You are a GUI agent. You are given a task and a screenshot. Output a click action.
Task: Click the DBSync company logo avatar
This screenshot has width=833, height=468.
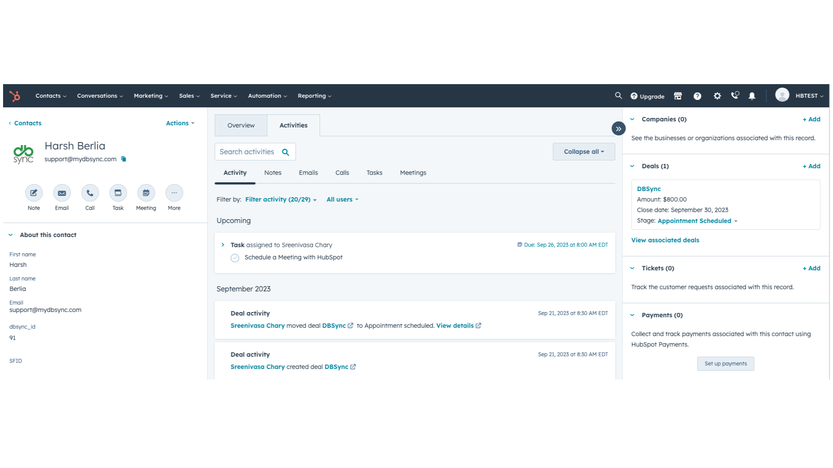23,154
